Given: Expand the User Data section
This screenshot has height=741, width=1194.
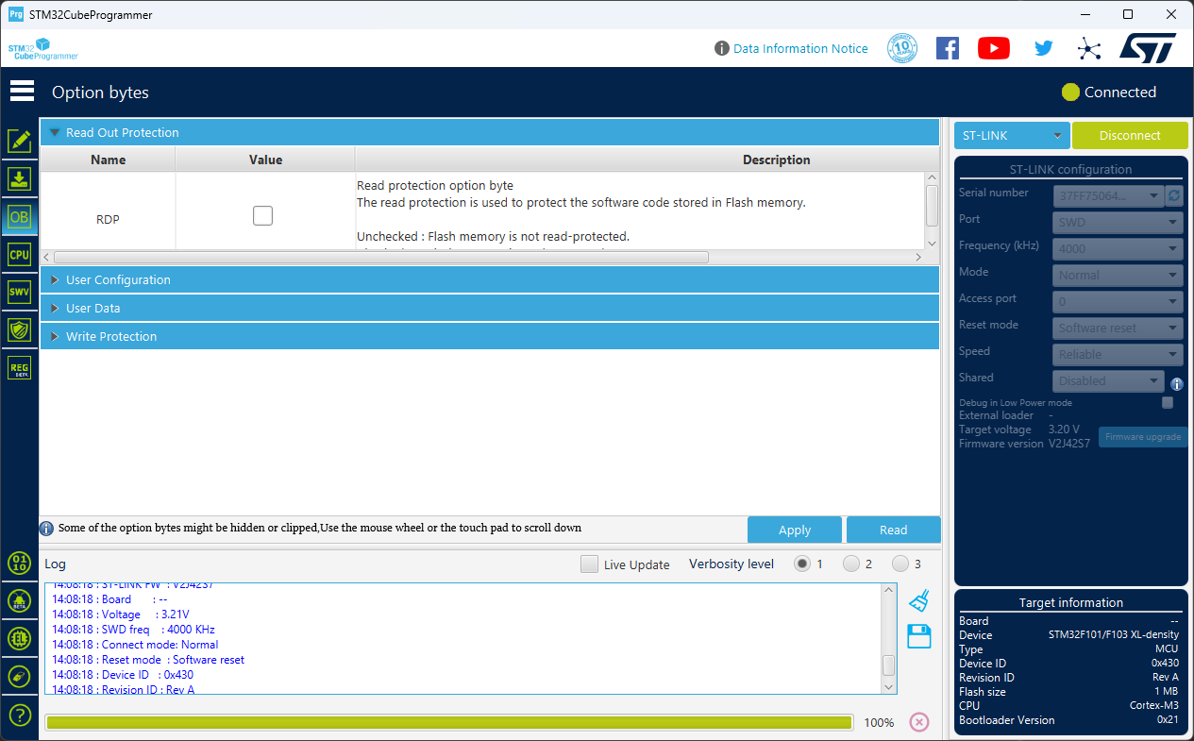Looking at the screenshot, I should coord(490,309).
